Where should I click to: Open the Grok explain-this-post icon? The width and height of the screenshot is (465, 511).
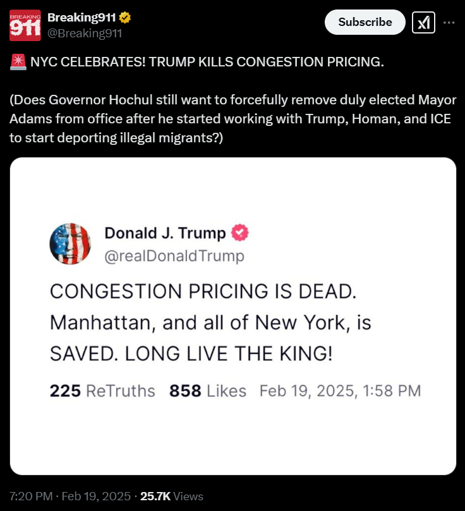[x=423, y=23]
